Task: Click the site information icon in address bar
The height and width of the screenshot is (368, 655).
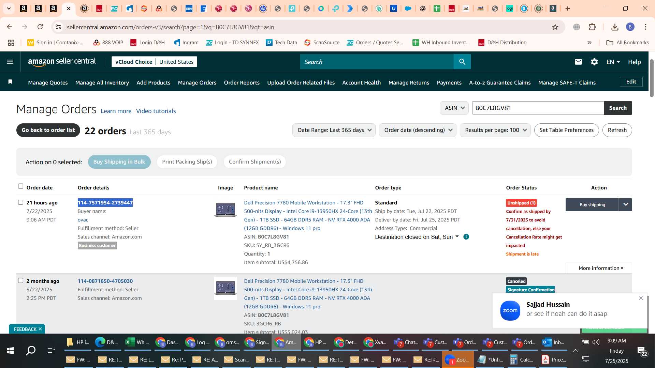Action: [58, 27]
